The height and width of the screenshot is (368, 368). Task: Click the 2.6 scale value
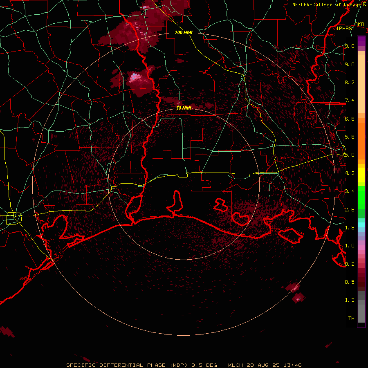(x=350, y=210)
